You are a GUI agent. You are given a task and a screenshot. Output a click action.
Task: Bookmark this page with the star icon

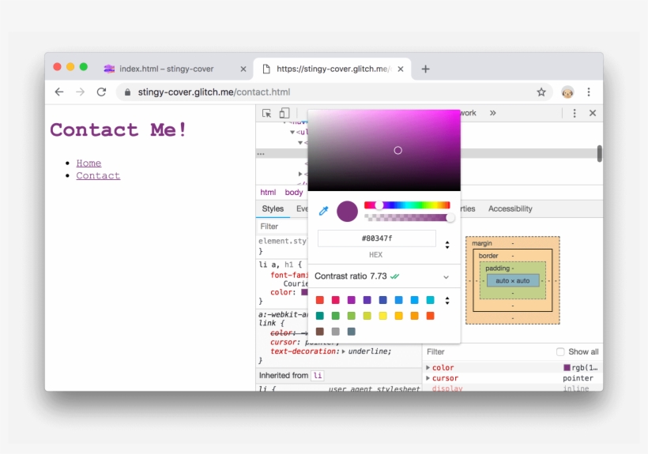tap(541, 92)
